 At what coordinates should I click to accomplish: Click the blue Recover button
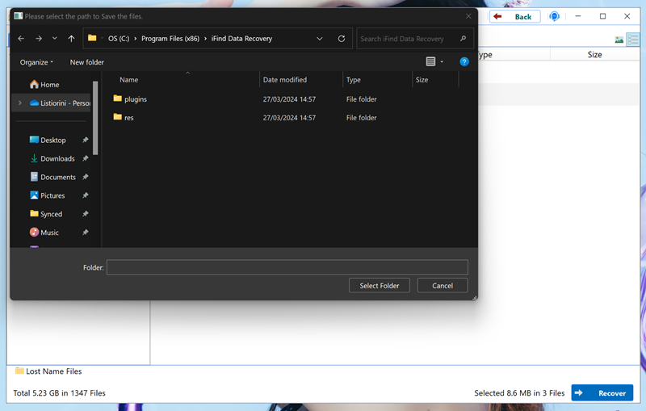(x=602, y=393)
